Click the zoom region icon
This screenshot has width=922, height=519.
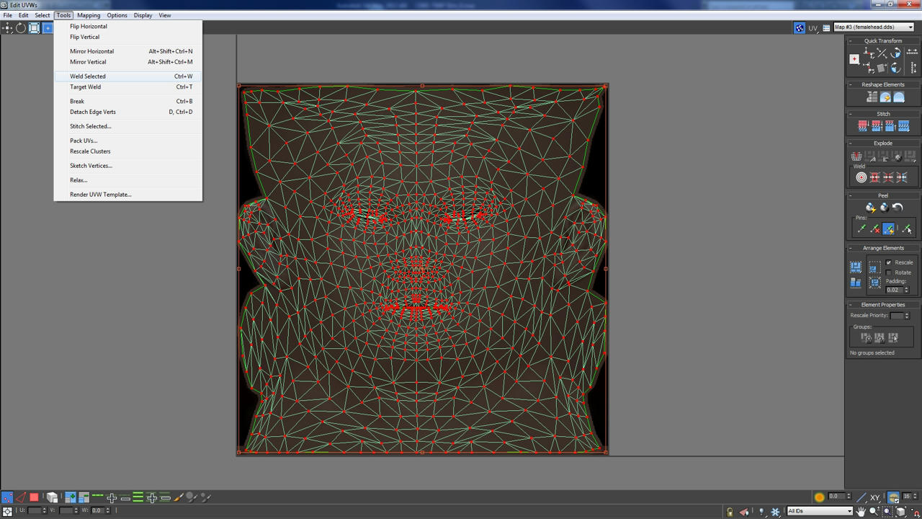coord(887,511)
